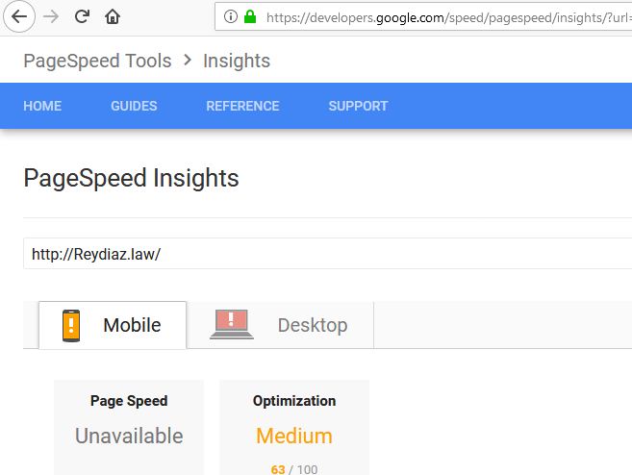Click the browser forward arrow
The width and height of the screenshot is (632, 475).
coord(51,17)
